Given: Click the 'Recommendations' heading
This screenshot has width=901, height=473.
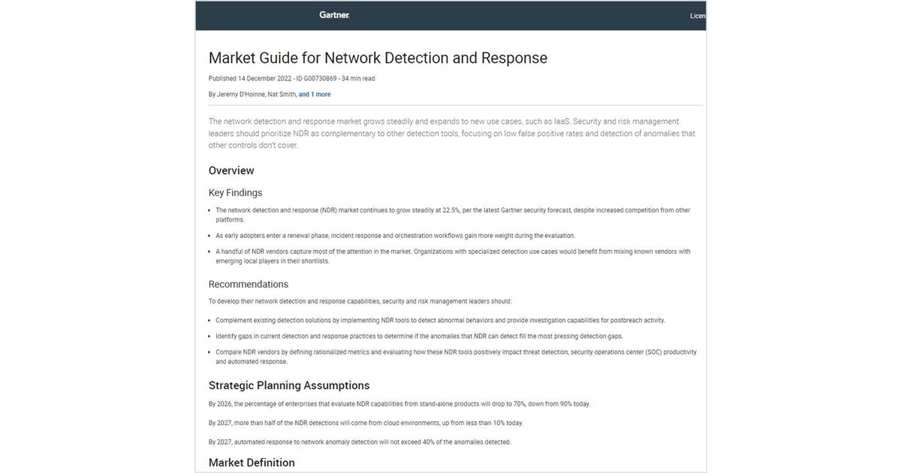Looking at the screenshot, I should (248, 285).
